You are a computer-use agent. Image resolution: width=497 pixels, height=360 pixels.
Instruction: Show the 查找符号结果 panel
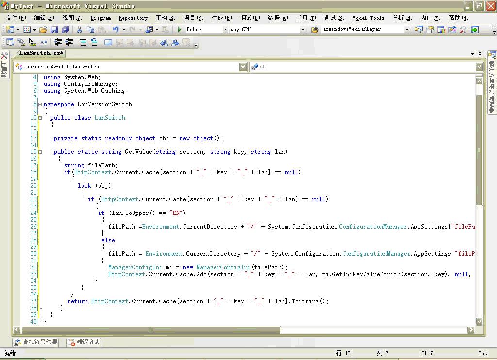click(x=36, y=342)
